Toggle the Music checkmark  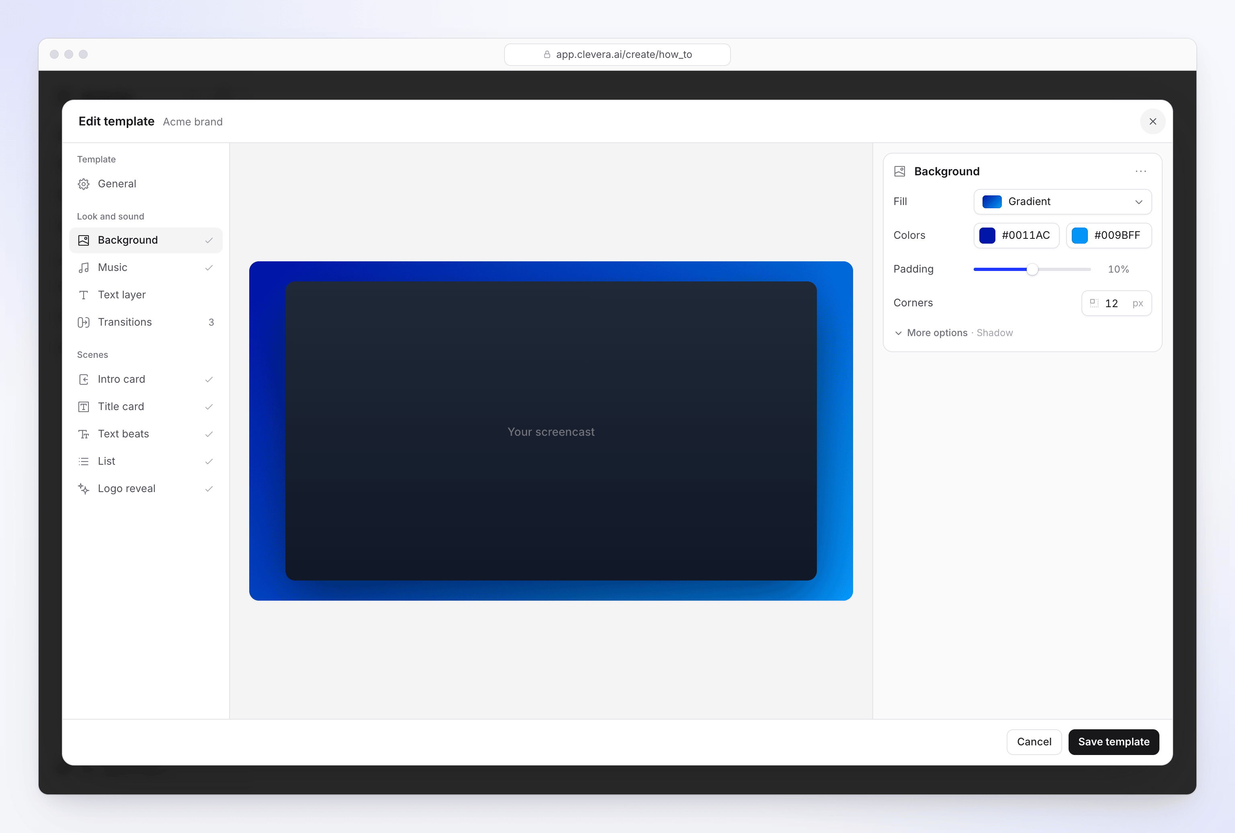[x=209, y=268]
